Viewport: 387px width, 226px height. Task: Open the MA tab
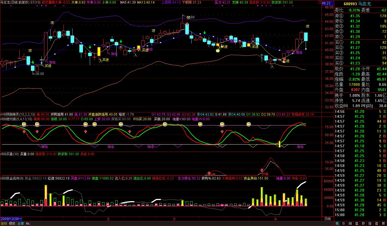pos(28,224)
